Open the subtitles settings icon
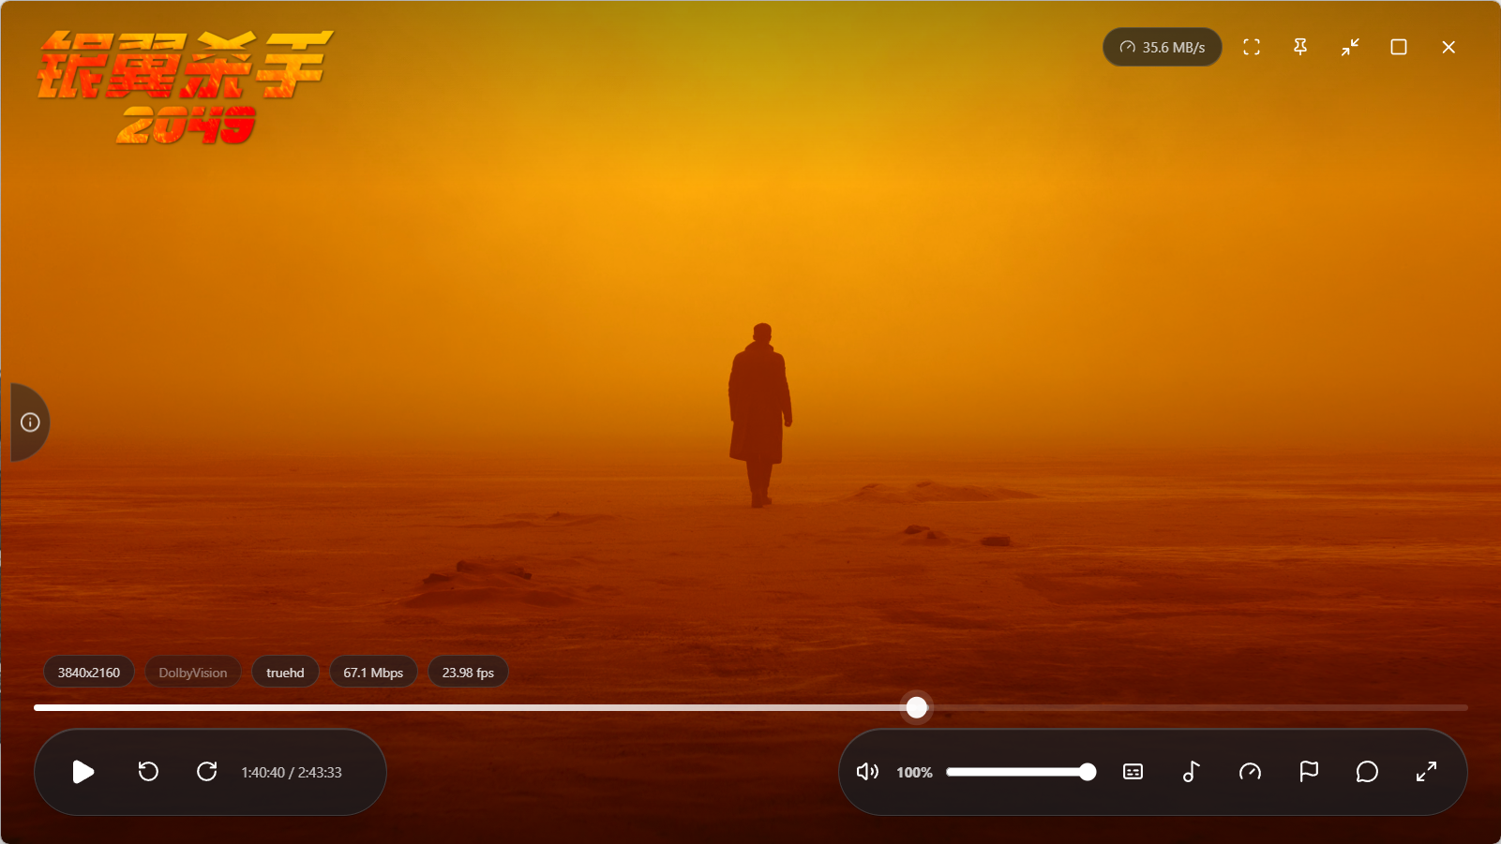Screen dimensions: 1501x844 (x=1133, y=772)
